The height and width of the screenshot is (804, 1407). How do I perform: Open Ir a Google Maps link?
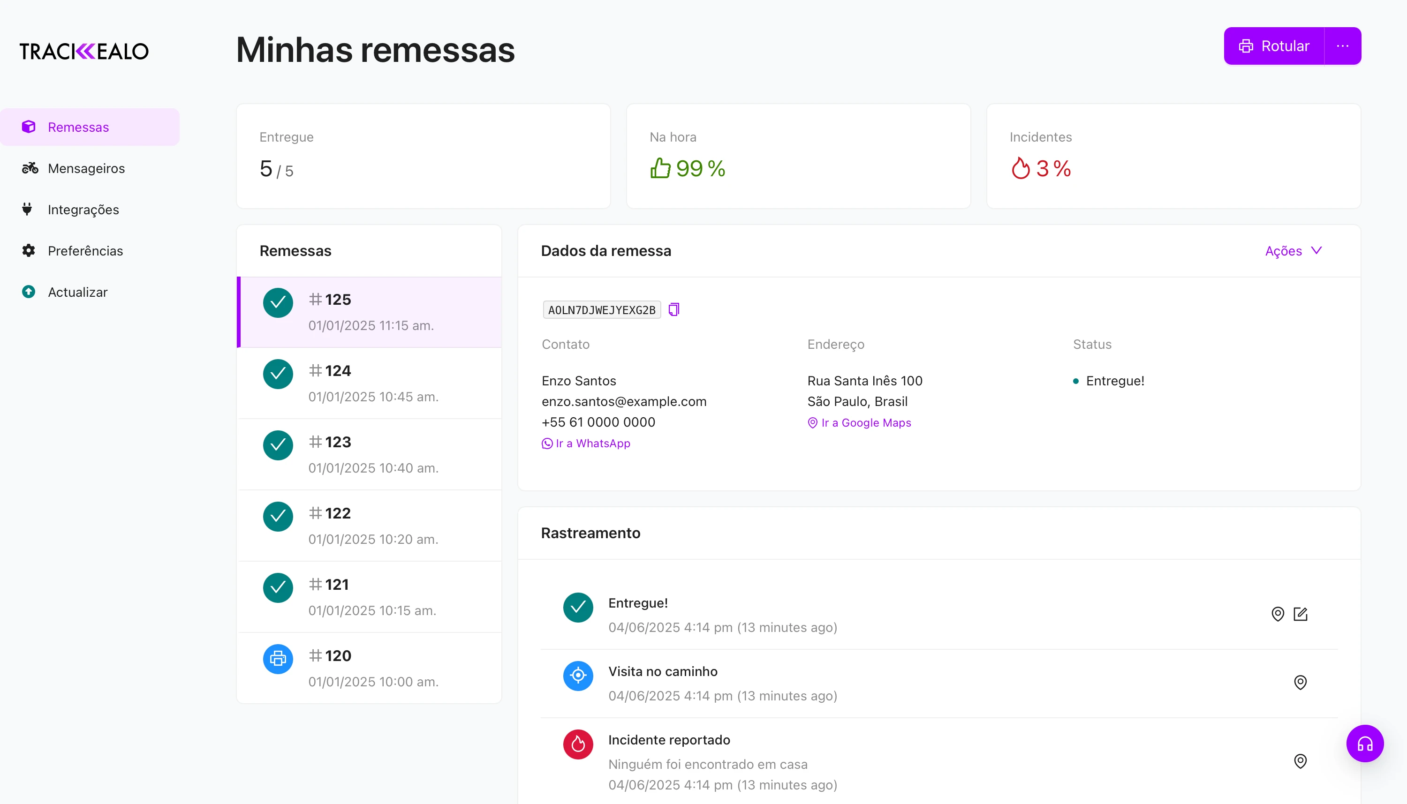(865, 422)
